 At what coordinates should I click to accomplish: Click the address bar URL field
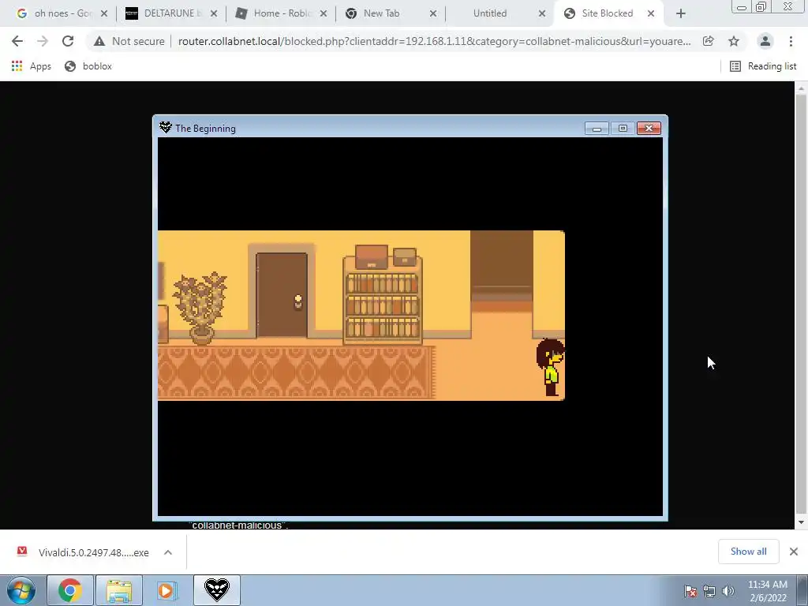point(435,41)
